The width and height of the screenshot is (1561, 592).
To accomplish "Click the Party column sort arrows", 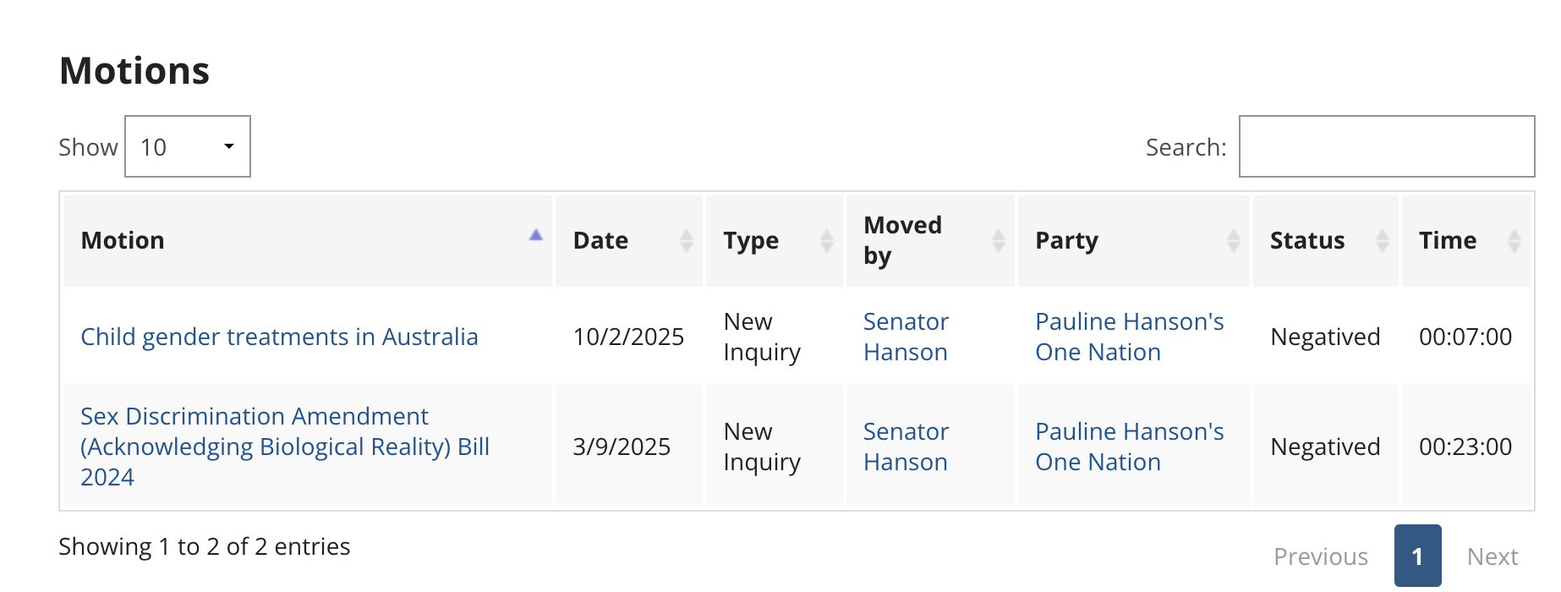I will [1233, 241].
